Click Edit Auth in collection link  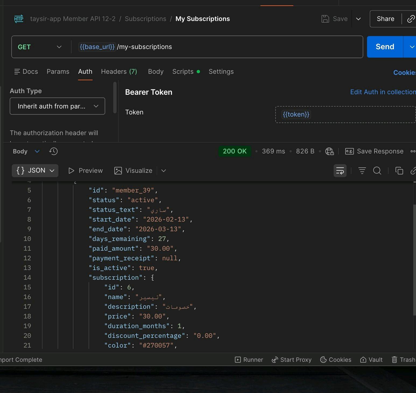pyautogui.click(x=383, y=92)
